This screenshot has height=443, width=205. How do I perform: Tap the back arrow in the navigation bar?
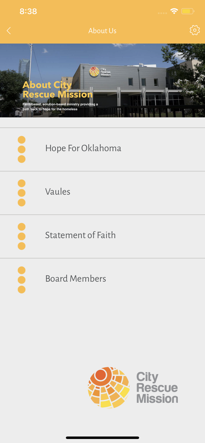pyautogui.click(x=8, y=30)
